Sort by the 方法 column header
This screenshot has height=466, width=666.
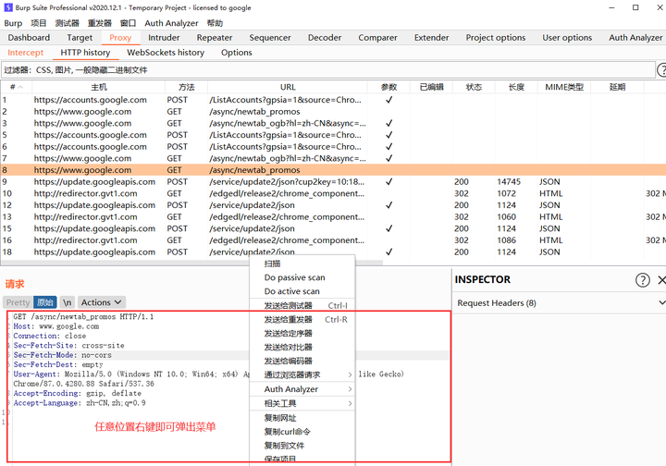click(187, 87)
